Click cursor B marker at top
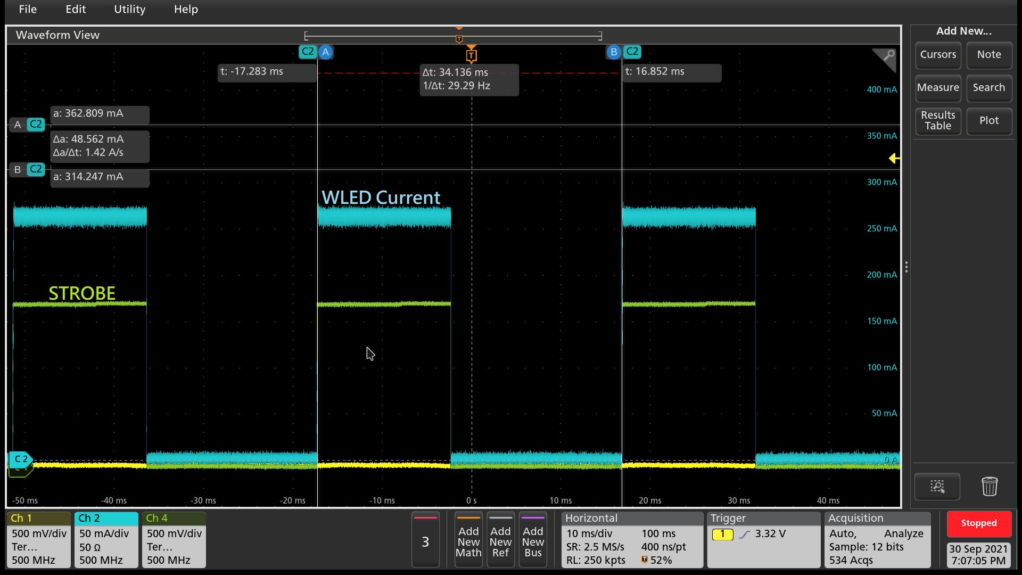The width and height of the screenshot is (1022, 575). point(613,52)
